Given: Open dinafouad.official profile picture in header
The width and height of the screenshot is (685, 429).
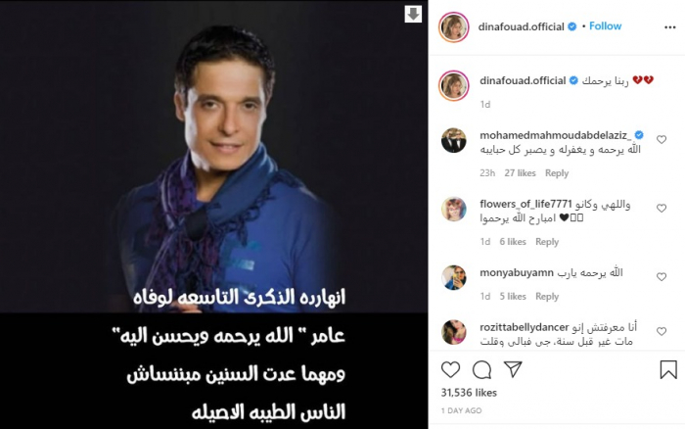Looking at the screenshot, I should point(453,27).
